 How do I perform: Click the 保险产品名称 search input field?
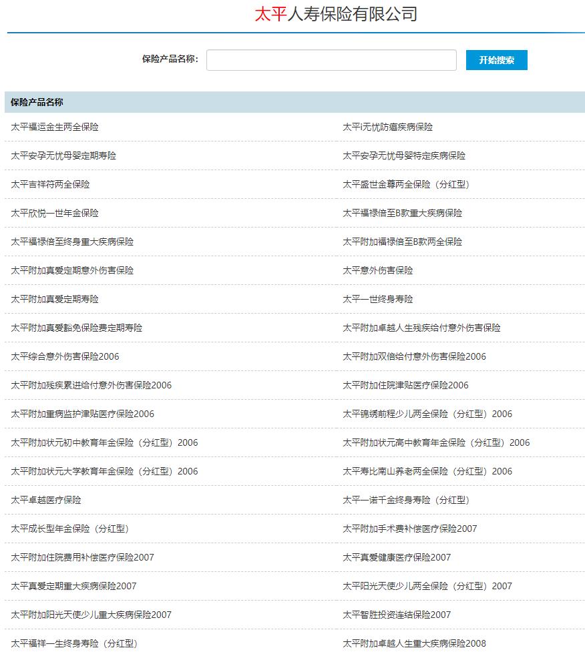pyautogui.click(x=331, y=59)
